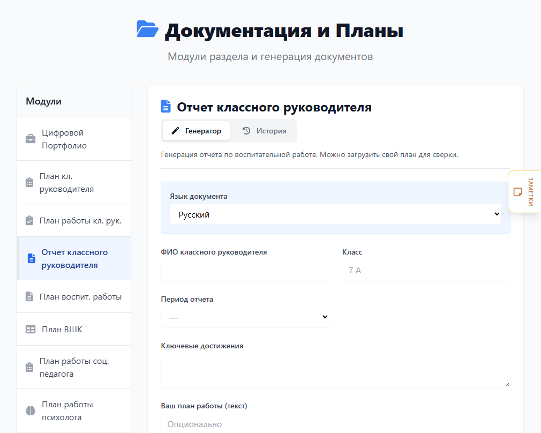Click the Генерация отчета по воспитательной работе description
Viewport: 541px width, 433px height.
pyautogui.click(x=310, y=154)
